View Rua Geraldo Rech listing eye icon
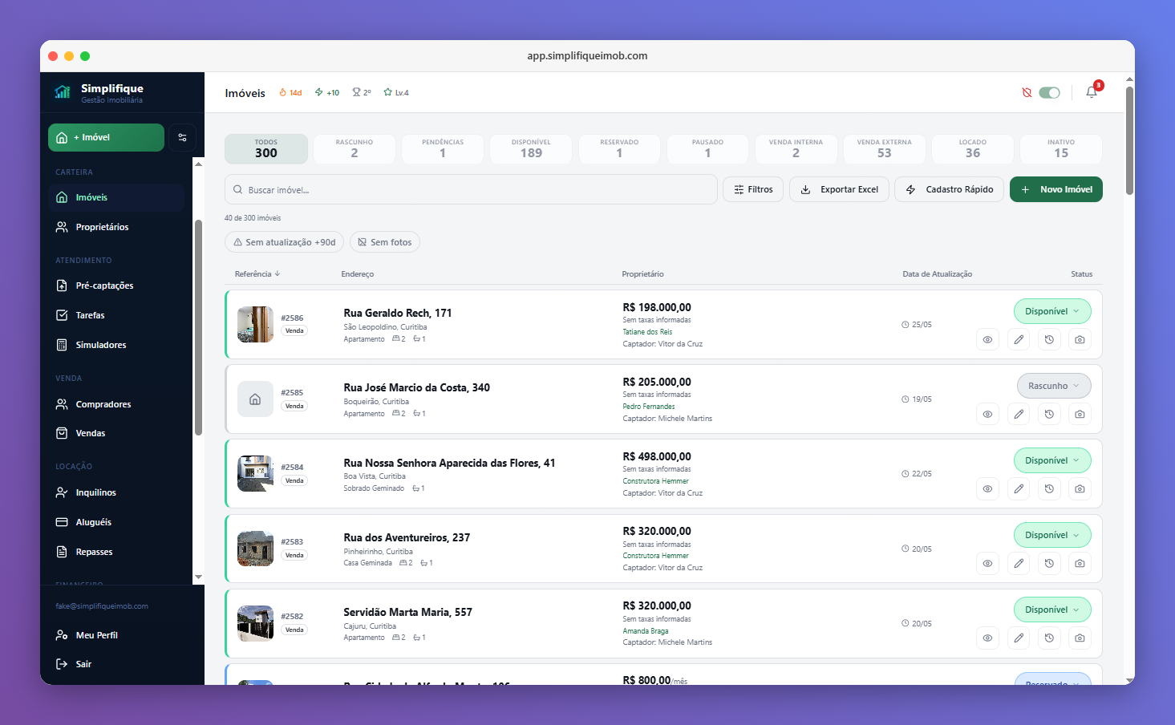This screenshot has height=725, width=1175. point(987,339)
